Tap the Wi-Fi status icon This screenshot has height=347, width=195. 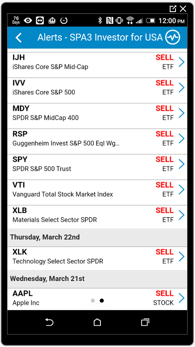pyautogui.click(x=129, y=21)
